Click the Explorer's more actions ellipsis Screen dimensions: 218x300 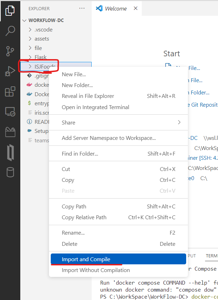tap(82, 8)
